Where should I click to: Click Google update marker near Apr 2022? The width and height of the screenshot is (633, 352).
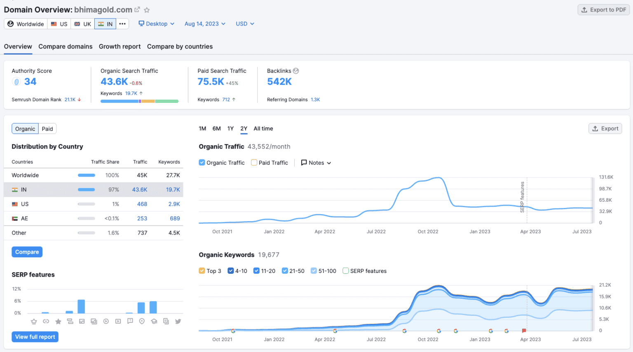pyautogui.click(x=335, y=331)
